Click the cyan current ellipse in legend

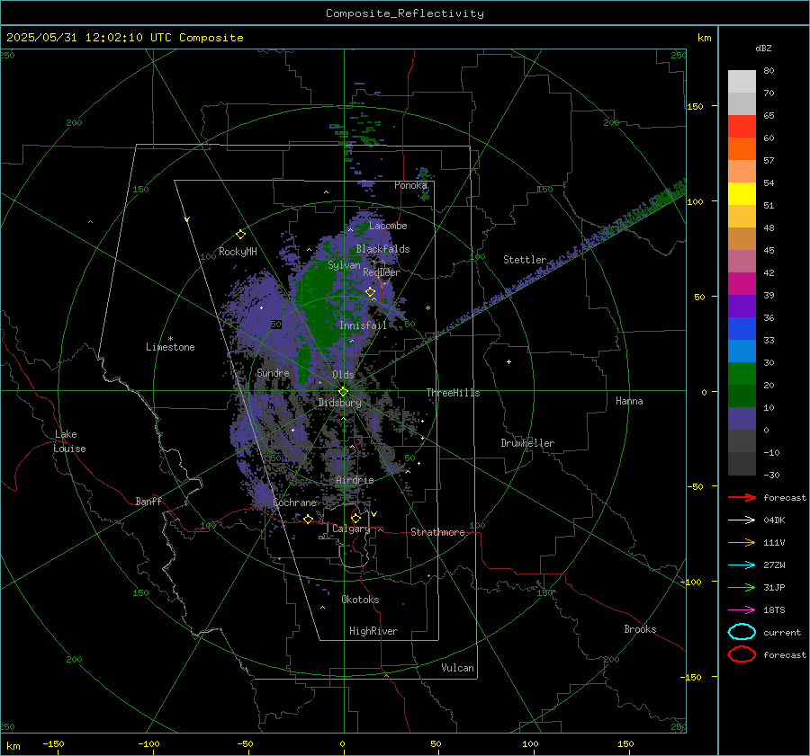[742, 632]
